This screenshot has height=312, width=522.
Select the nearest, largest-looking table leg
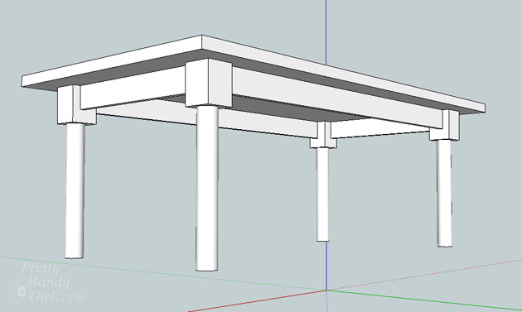tap(207, 188)
